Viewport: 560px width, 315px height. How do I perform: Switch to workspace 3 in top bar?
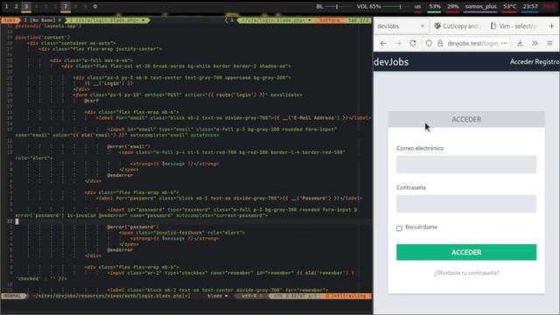pos(26,6)
